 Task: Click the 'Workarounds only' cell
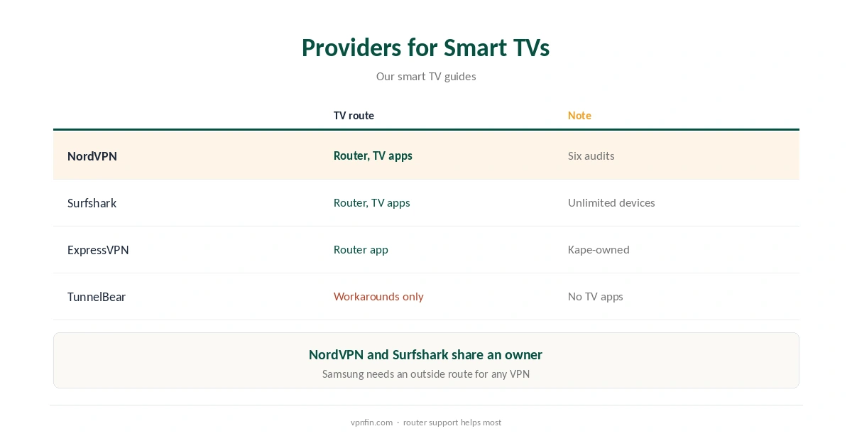378,296
